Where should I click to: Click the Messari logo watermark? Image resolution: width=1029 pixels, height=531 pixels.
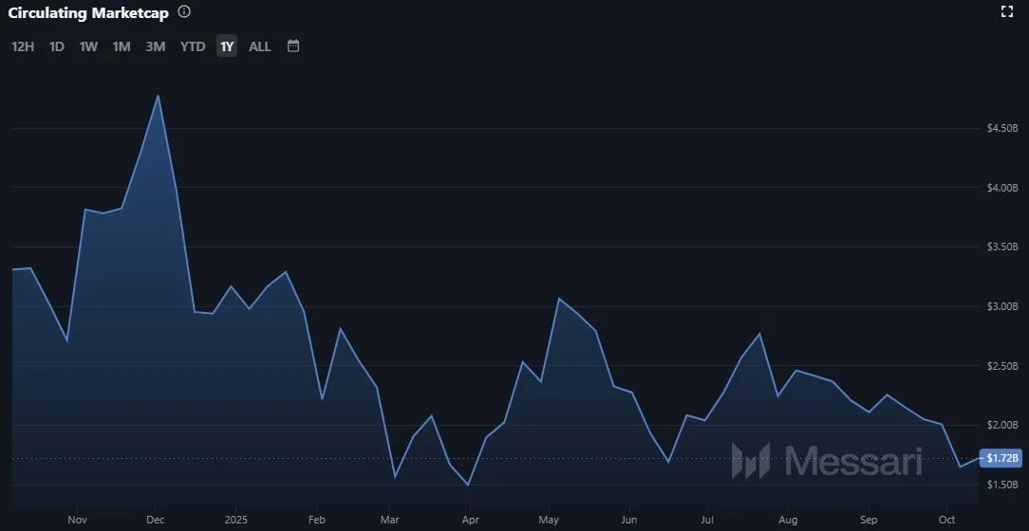(x=826, y=461)
